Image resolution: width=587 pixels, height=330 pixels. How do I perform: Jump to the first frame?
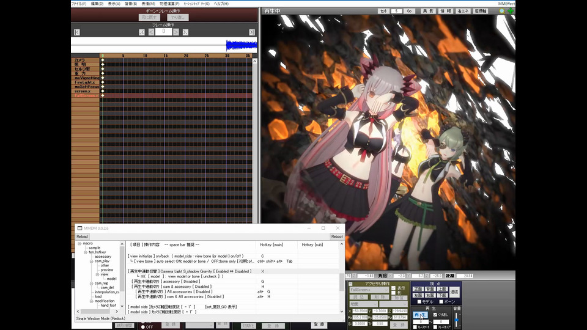77,32
